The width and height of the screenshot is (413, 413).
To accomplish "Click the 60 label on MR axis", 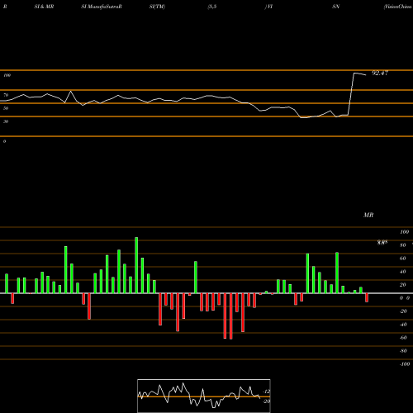I will pos(403,259).
